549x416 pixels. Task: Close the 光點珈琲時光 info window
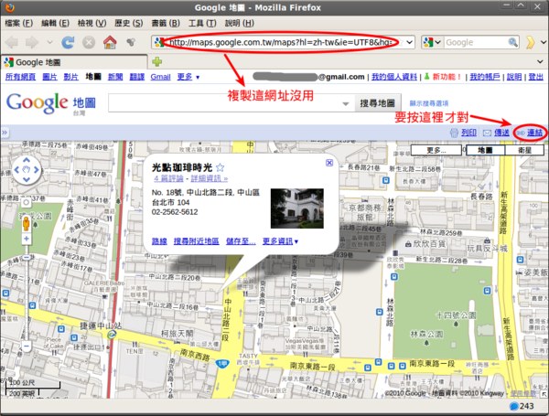click(329, 163)
